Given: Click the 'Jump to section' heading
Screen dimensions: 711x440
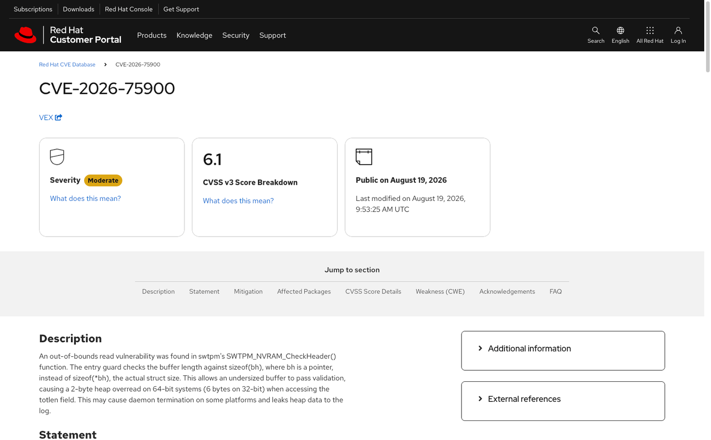Looking at the screenshot, I should click(x=352, y=270).
